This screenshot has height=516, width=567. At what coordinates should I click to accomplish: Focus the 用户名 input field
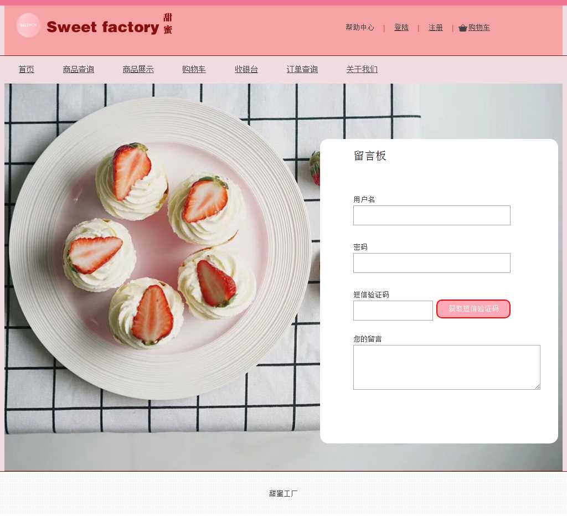432,215
